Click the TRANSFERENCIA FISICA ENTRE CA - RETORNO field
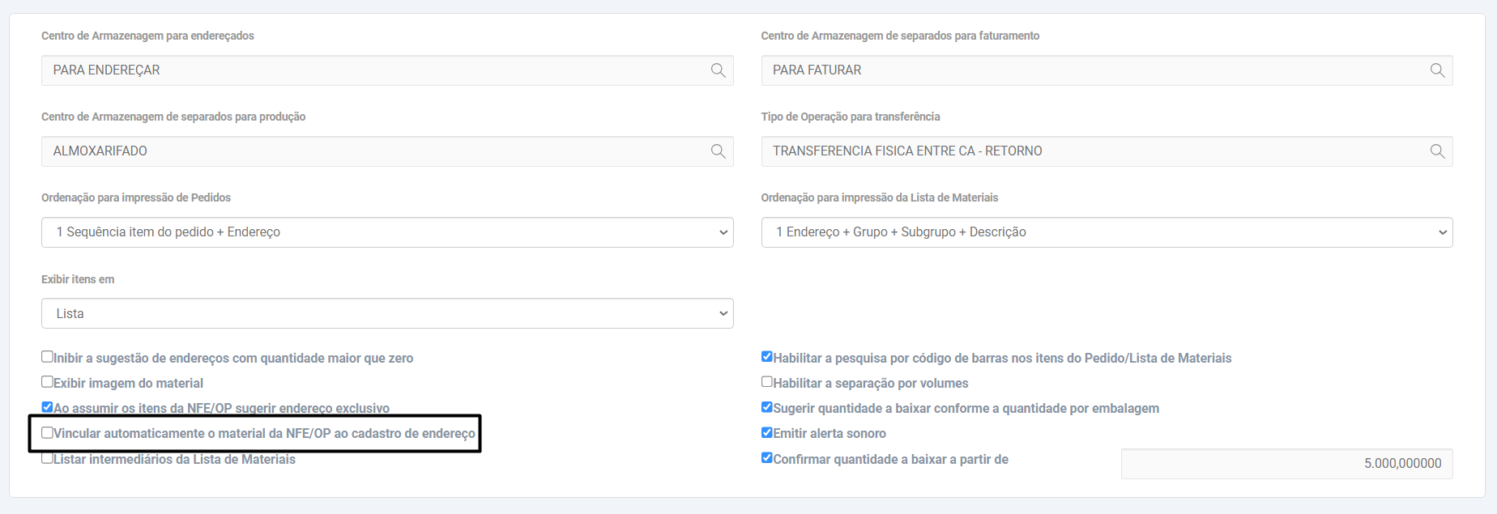This screenshot has width=1497, height=514. 1094,151
